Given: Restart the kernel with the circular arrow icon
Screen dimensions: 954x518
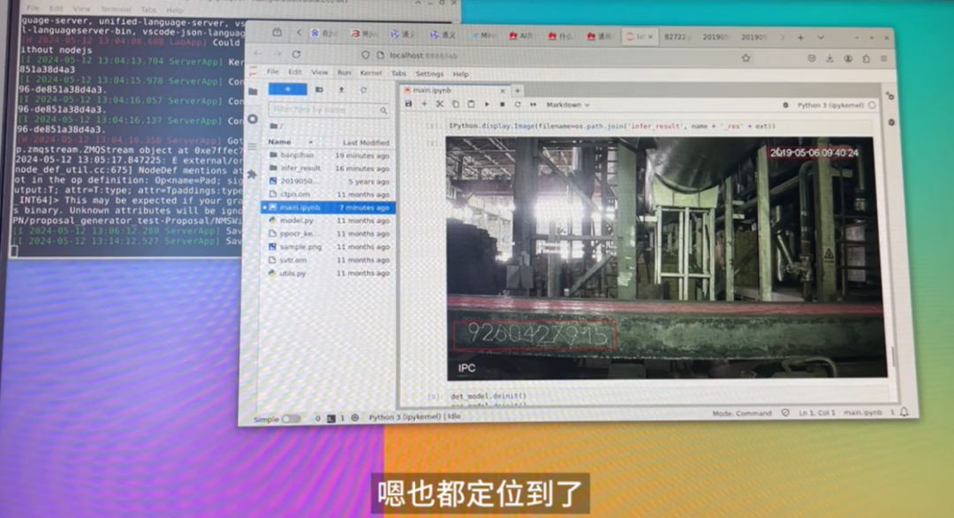Looking at the screenshot, I should 518,105.
